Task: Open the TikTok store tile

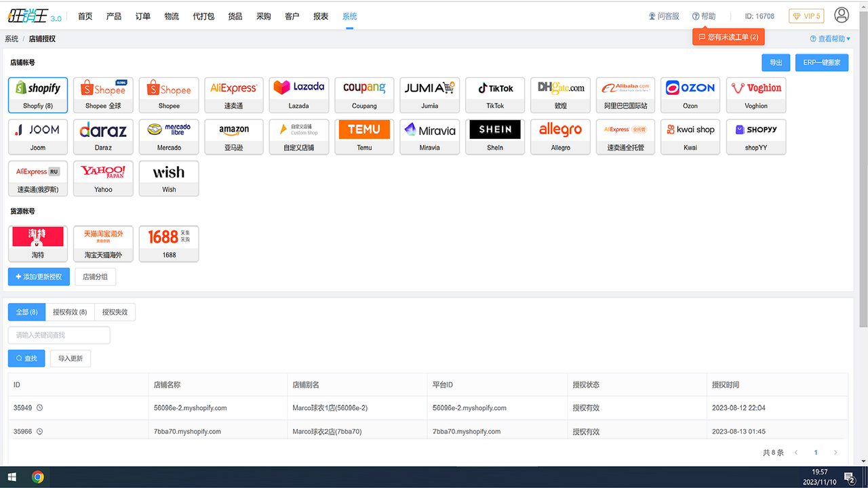Action: 495,95
